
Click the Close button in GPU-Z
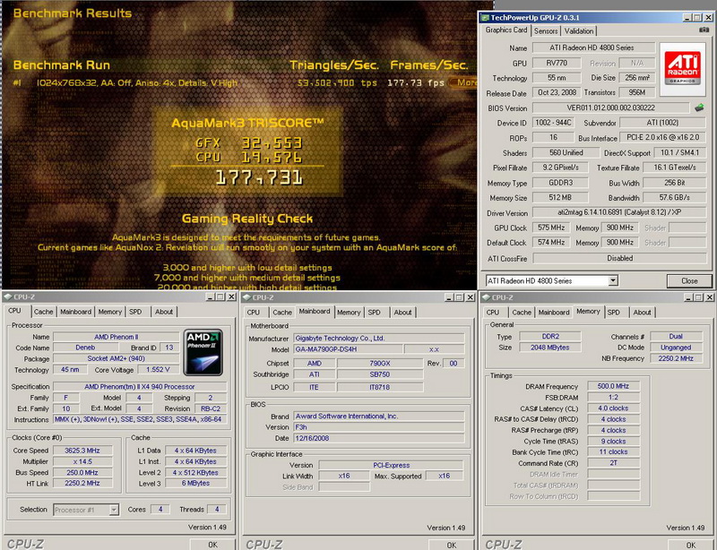[x=689, y=280]
